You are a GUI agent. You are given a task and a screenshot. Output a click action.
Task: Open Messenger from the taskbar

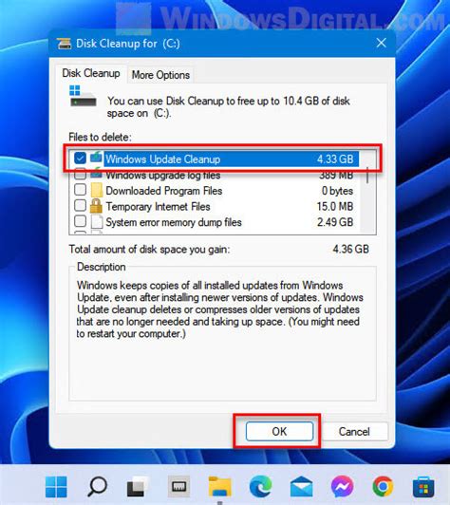click(x=342, y=486)
